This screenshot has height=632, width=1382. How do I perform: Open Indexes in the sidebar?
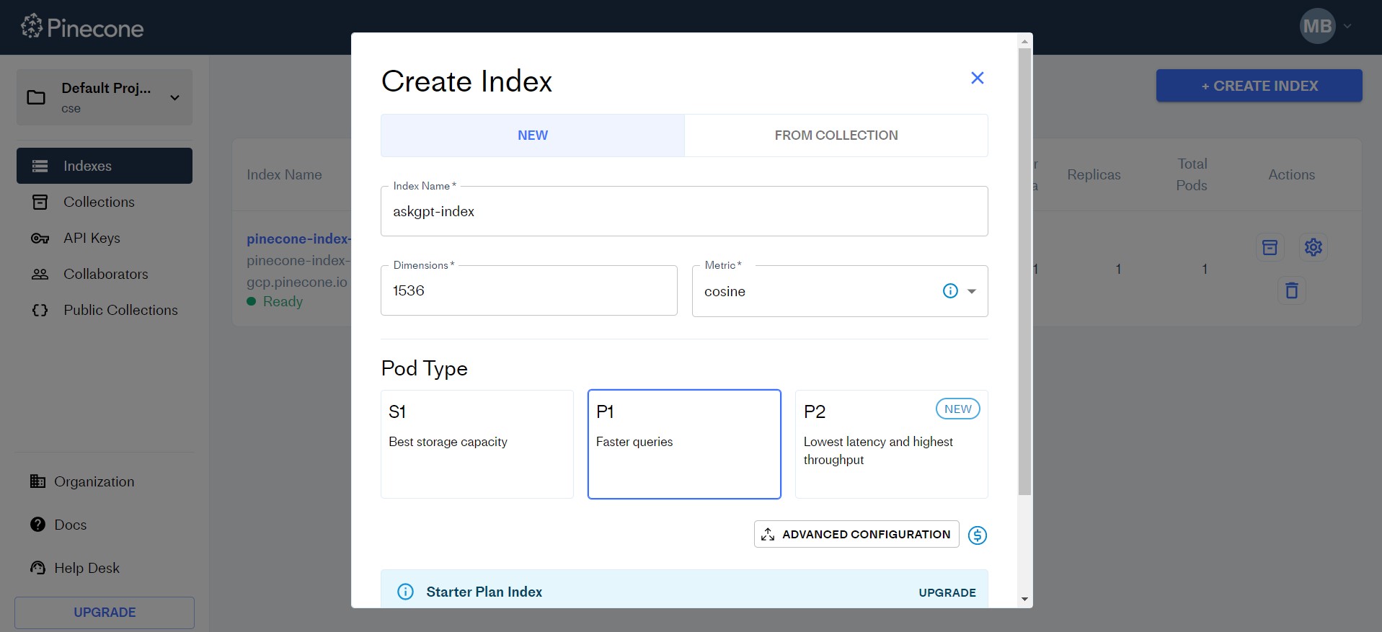105,166
